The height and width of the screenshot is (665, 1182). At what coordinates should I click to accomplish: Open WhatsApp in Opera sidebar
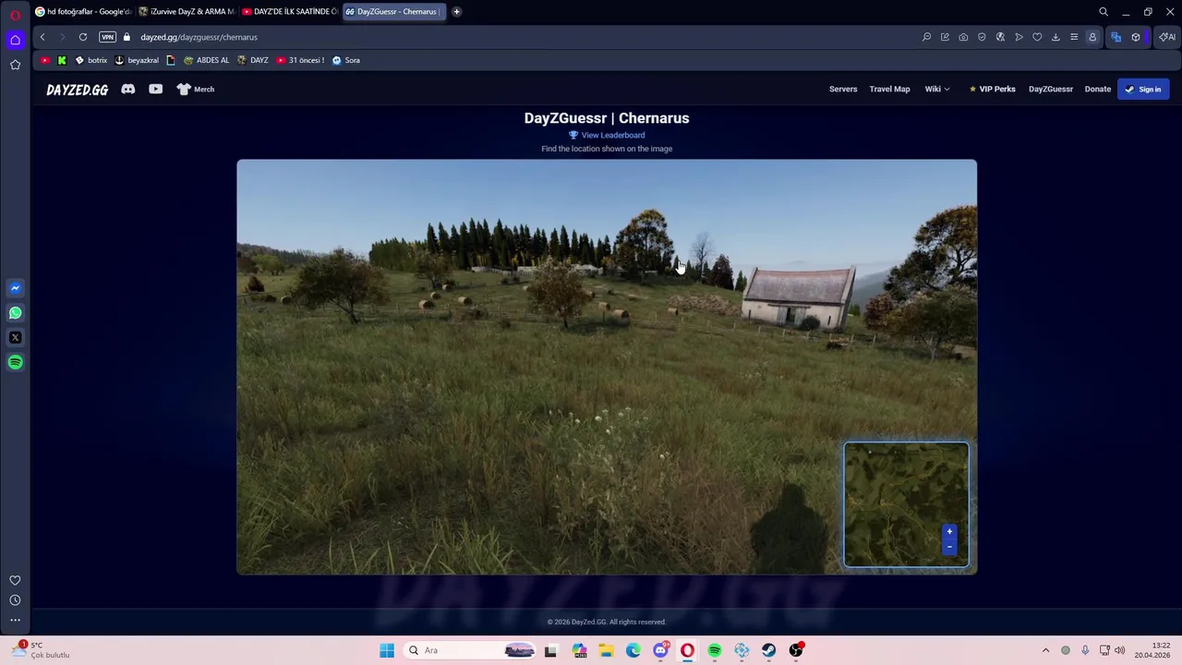coord(15,313)
